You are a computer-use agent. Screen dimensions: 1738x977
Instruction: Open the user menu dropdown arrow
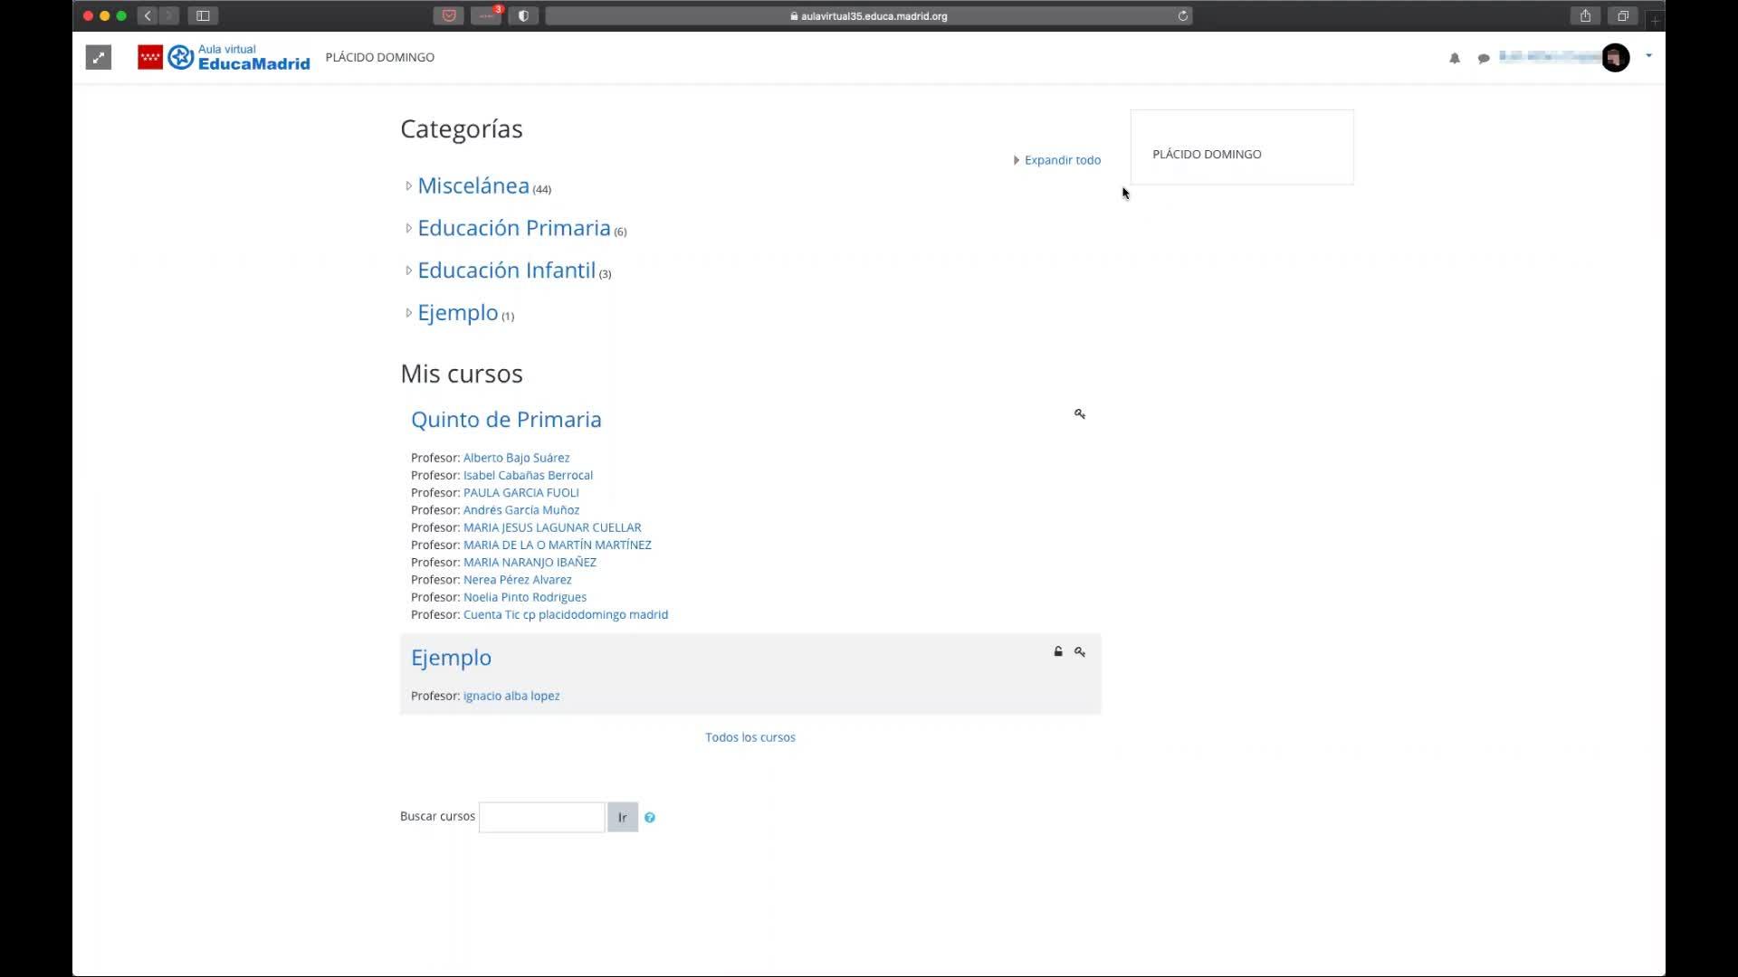click(x=1648, y=56)
